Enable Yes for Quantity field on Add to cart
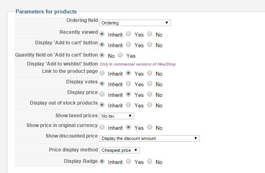 click(x=120, y=55)
